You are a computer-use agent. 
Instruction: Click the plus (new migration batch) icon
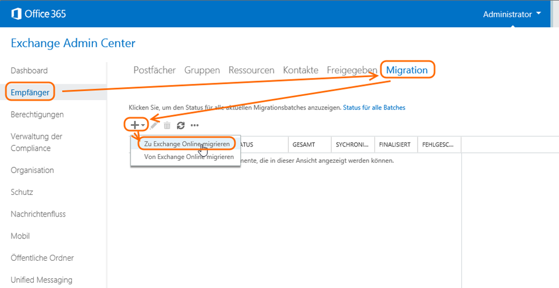click(135, 125)
